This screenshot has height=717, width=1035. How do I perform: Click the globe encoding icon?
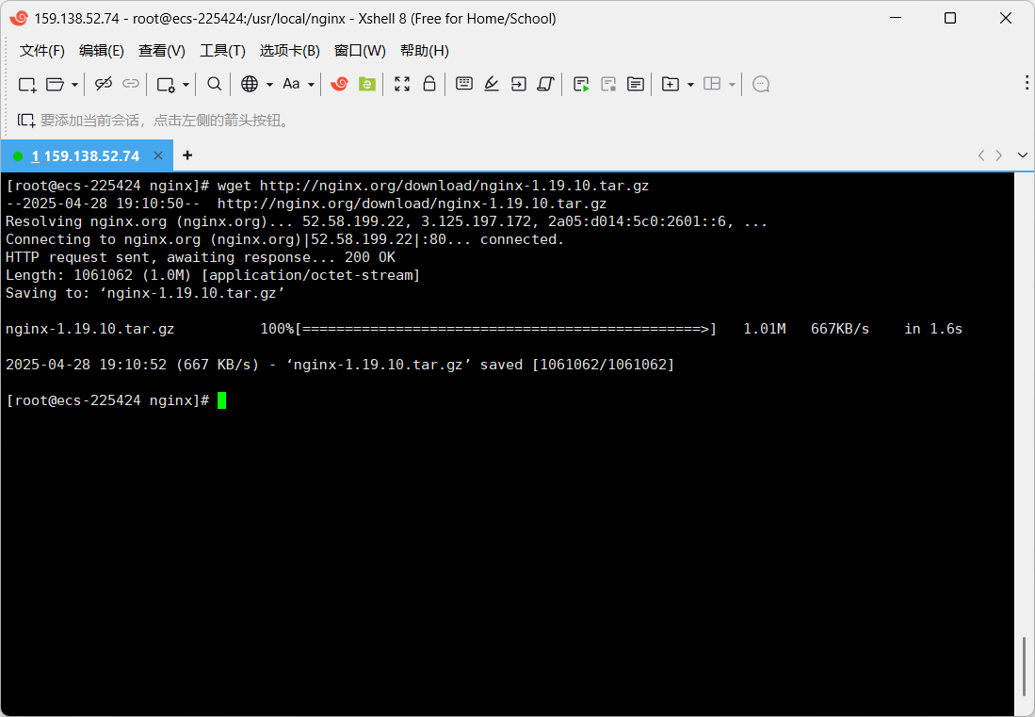250,84
